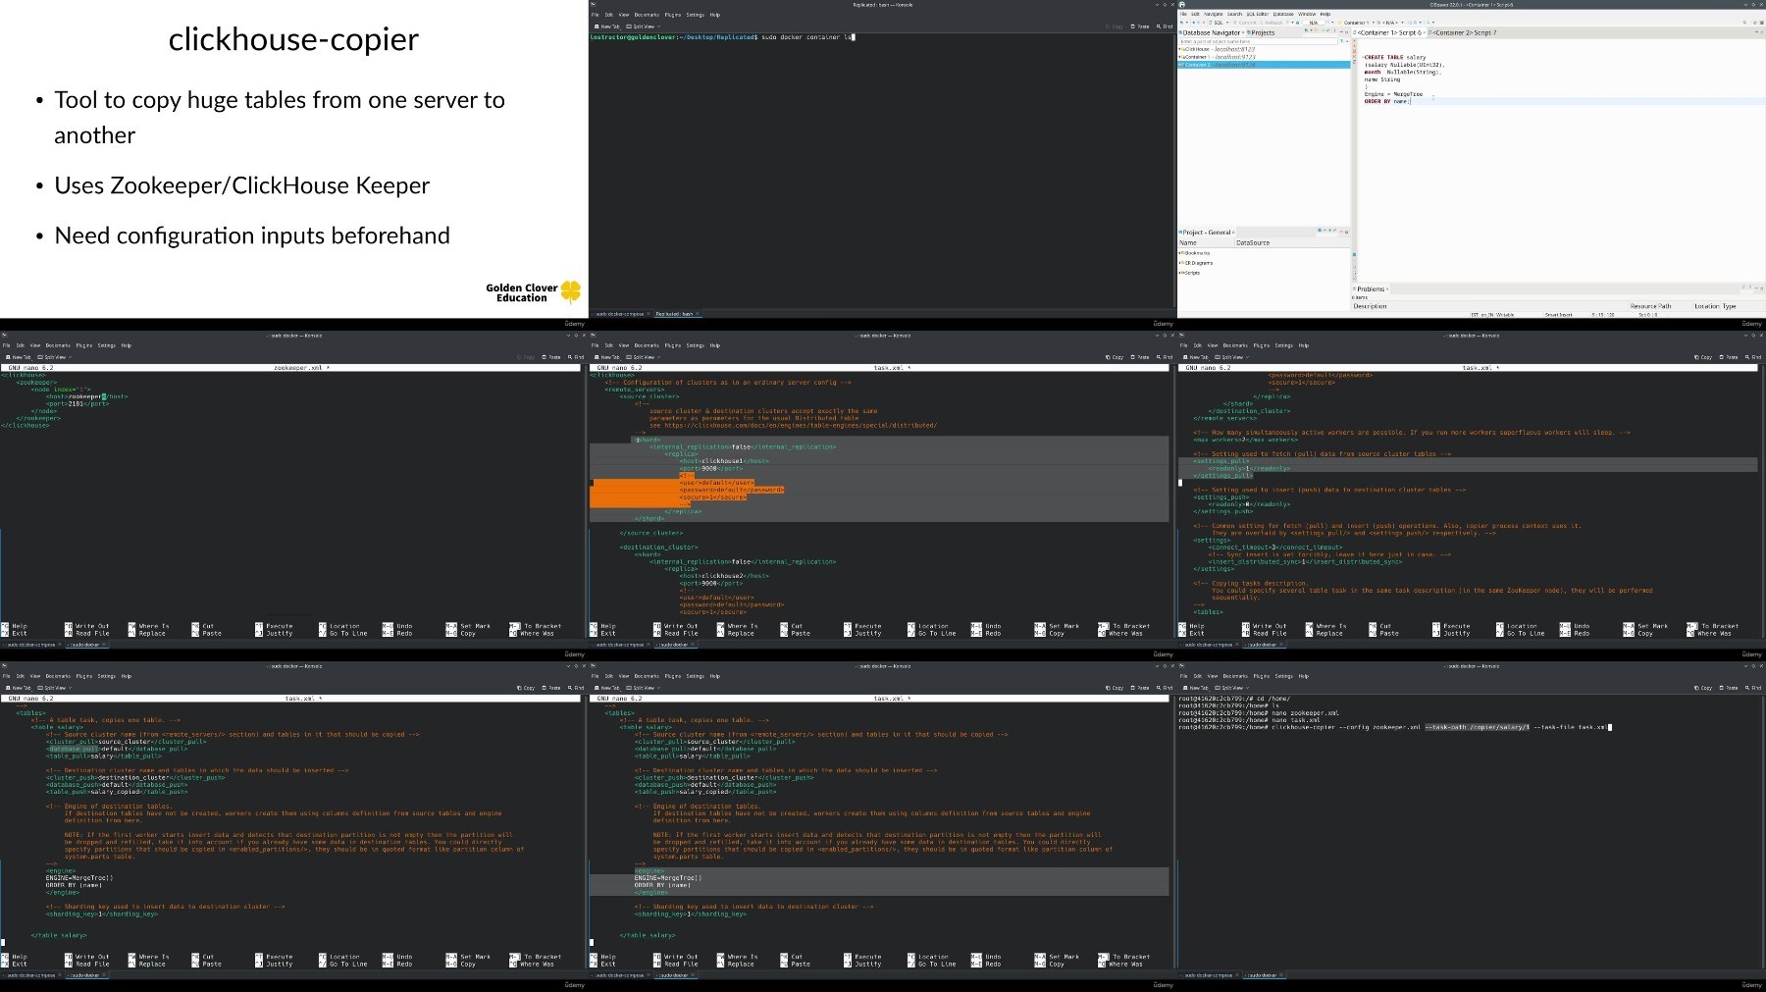
Task: Select highlighted Container 2 connection in navigator
Action: coord(1264,65)
